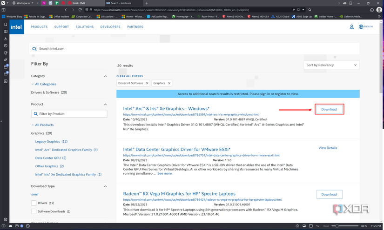Open the Partners menu
The image size is (384, 230).
[x=135, y=27]
